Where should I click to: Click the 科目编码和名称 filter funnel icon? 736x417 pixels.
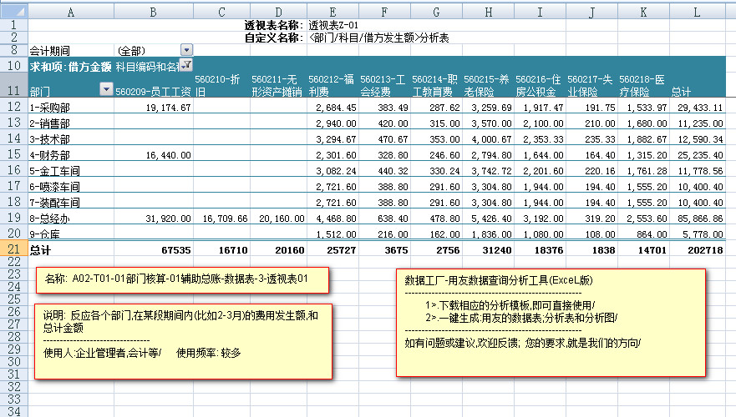tap(186, 65)
